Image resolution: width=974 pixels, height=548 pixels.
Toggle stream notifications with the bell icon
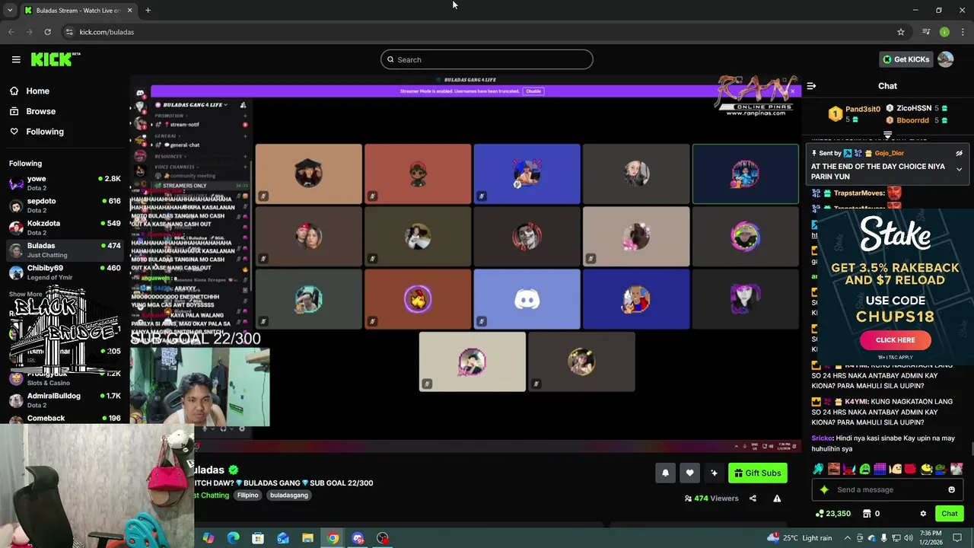[665, 473]
